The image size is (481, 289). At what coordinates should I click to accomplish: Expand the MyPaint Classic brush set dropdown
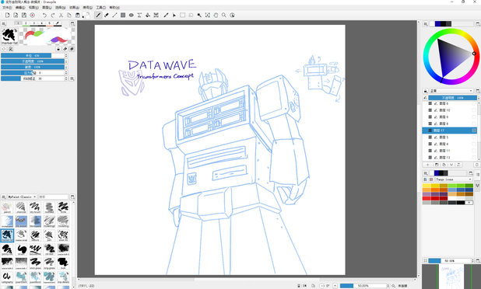(x=22, y=197)
